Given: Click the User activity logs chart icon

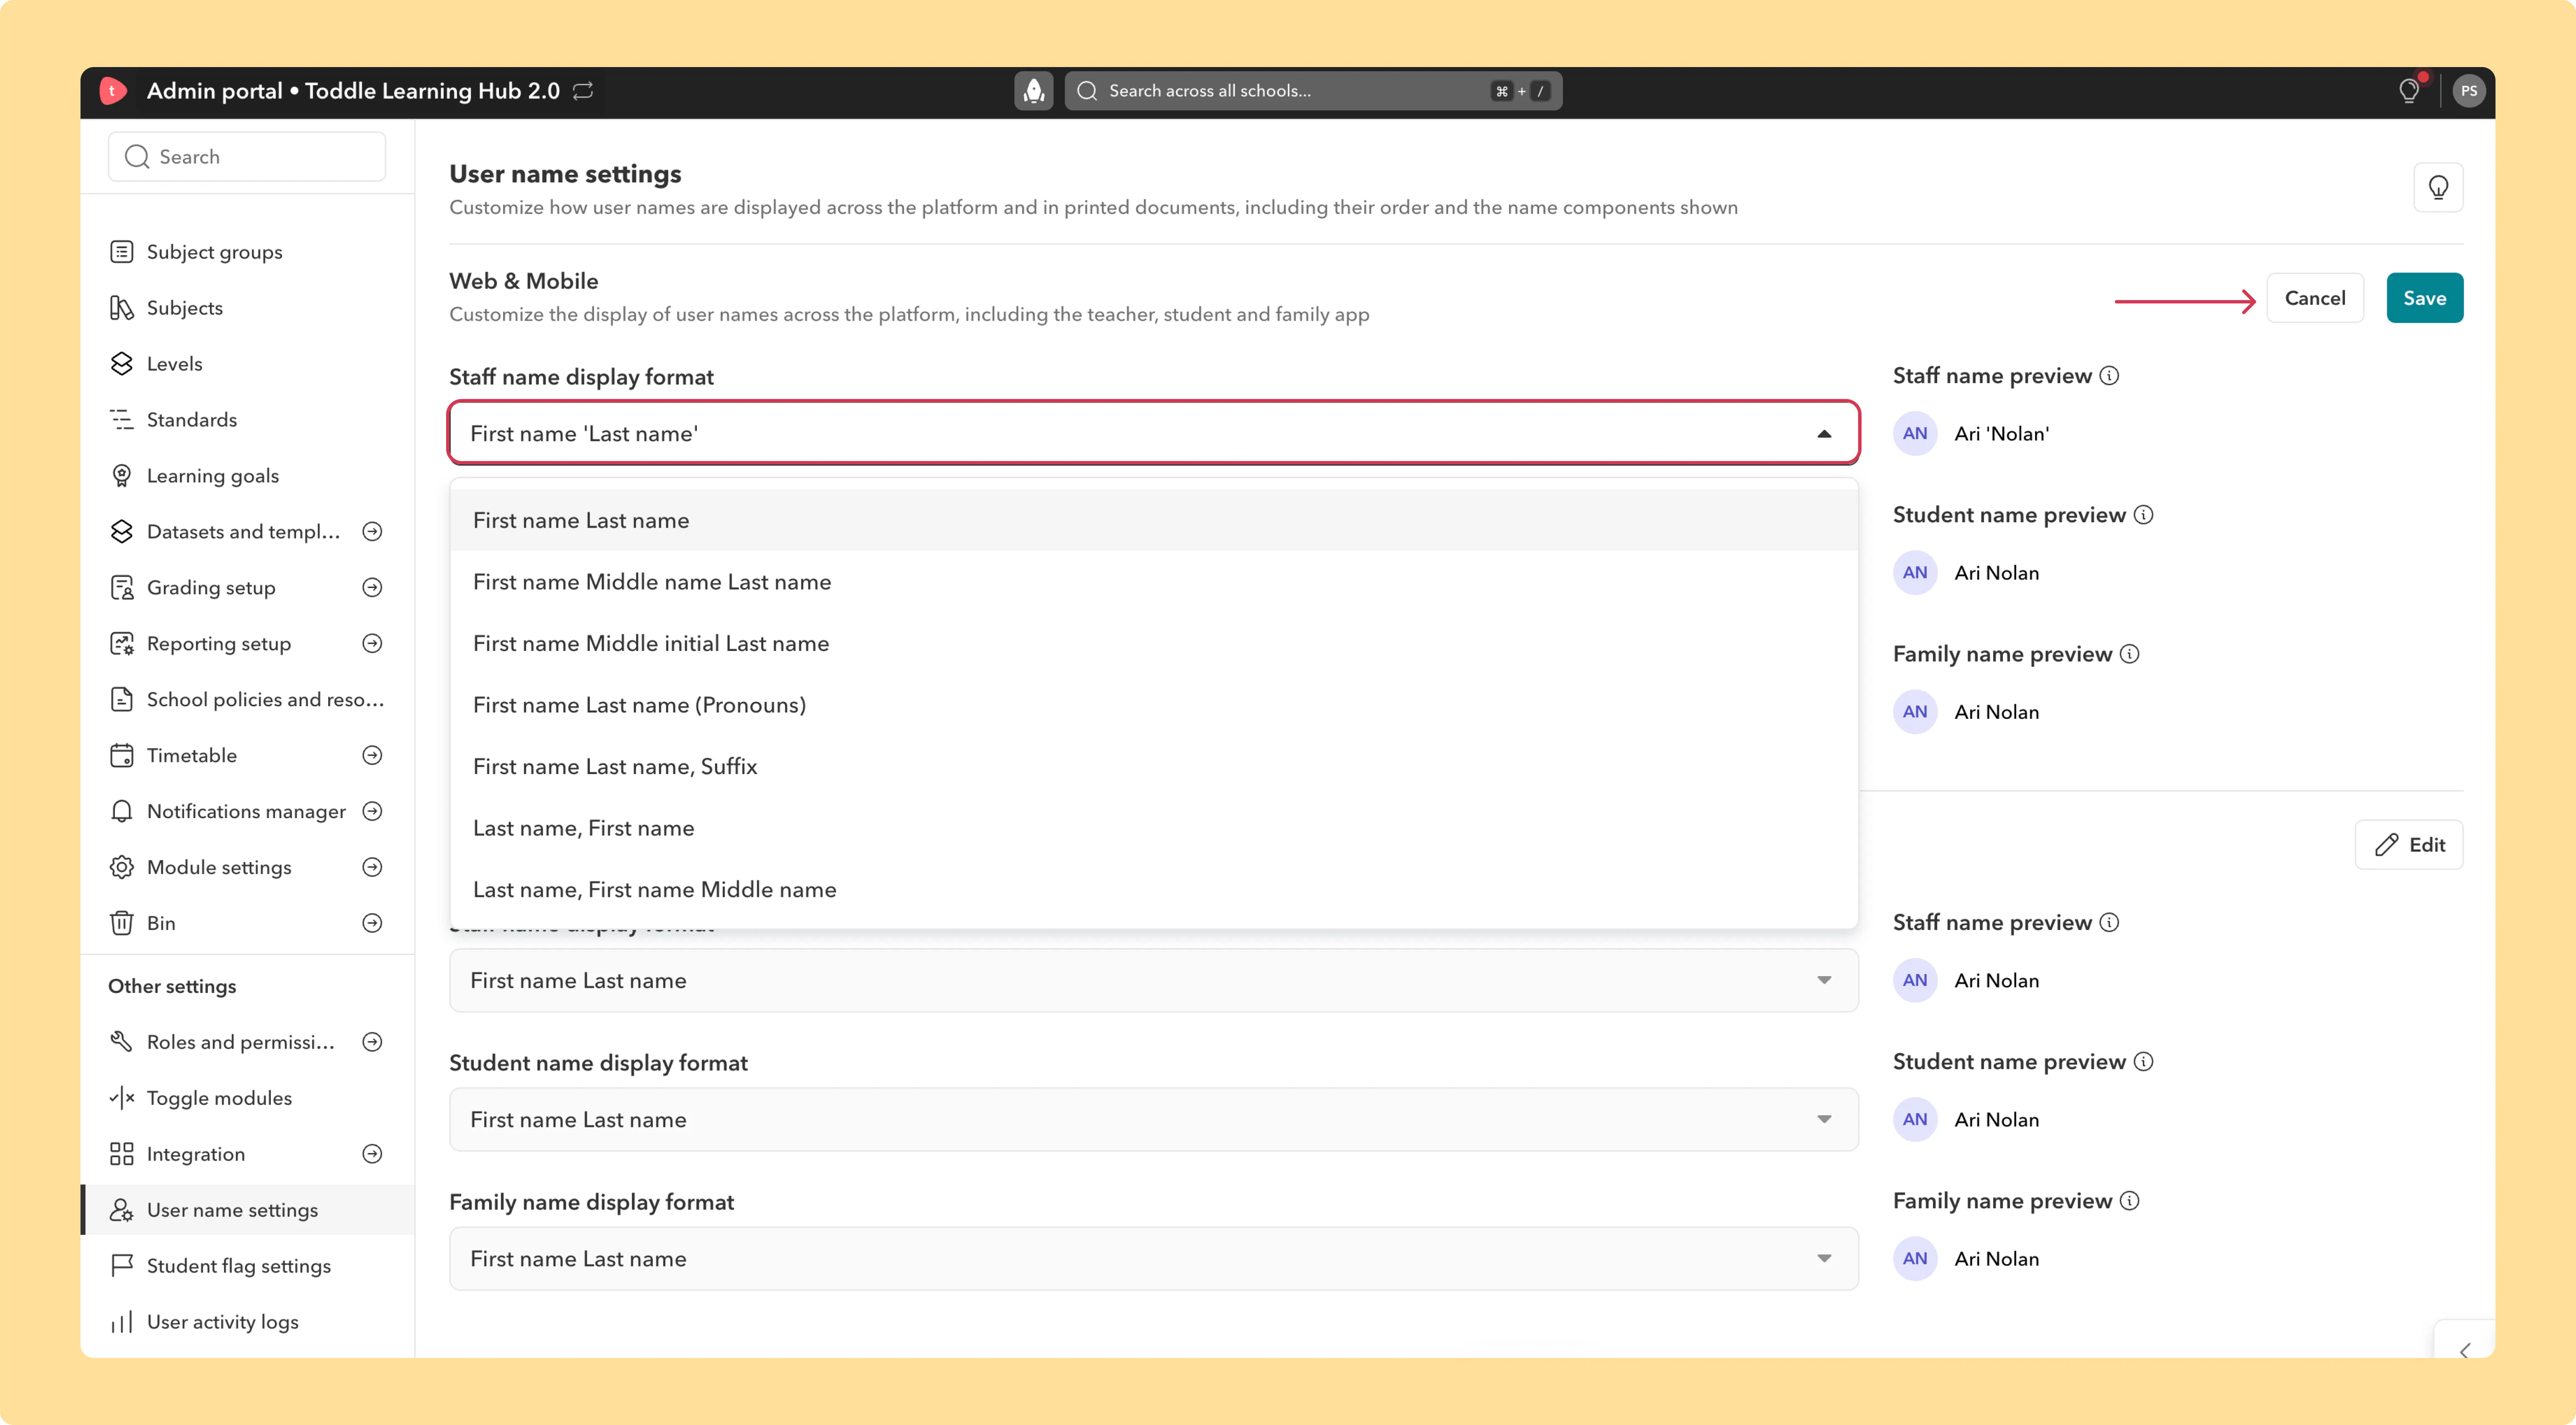Looking at the screenshot, I should [x=122, y=1322].
